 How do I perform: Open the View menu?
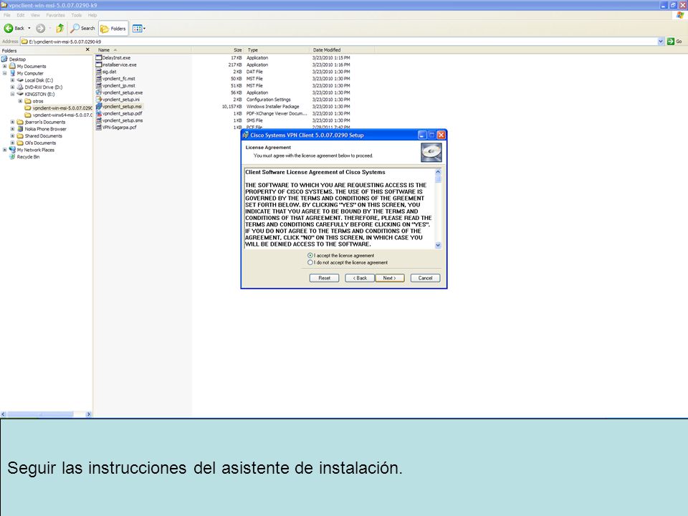[x=35, y=15]
